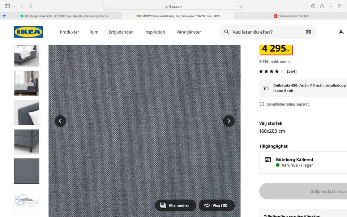Screen dimensions: 347x217
Task: Open Safari tab overview icon
Action: pyautogui.click(x=340, y=6)
